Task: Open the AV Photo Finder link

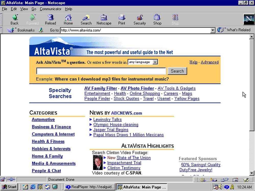Action: click(x=137, y=88)
